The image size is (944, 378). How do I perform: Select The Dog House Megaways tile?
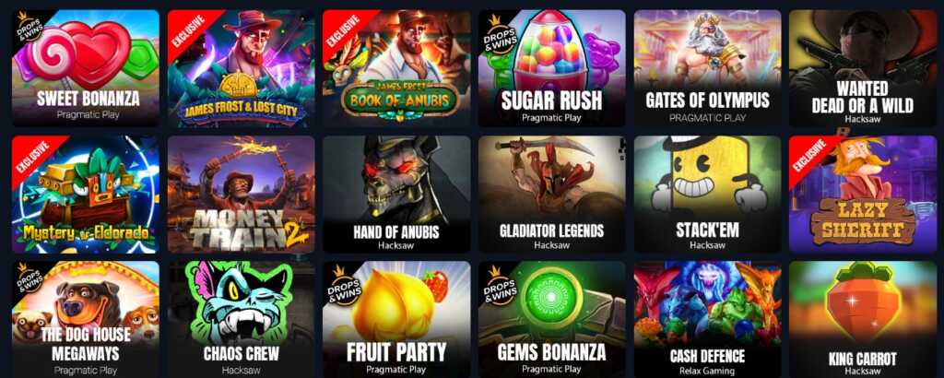click(86, 319)
